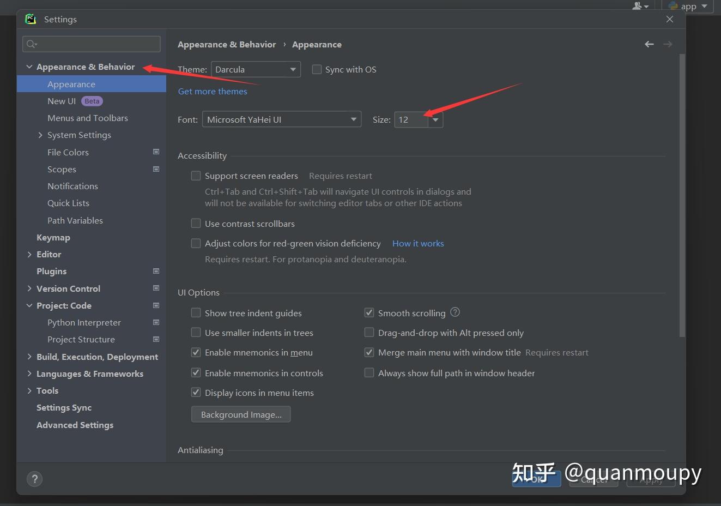721x506 pixels.
Task: Expand Version Control section
Action: point(29,288)
